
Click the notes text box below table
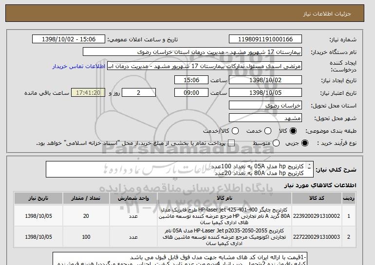[x=180, y=259]
